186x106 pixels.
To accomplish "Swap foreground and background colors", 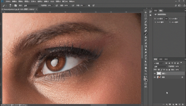I will tap(147, 77).
